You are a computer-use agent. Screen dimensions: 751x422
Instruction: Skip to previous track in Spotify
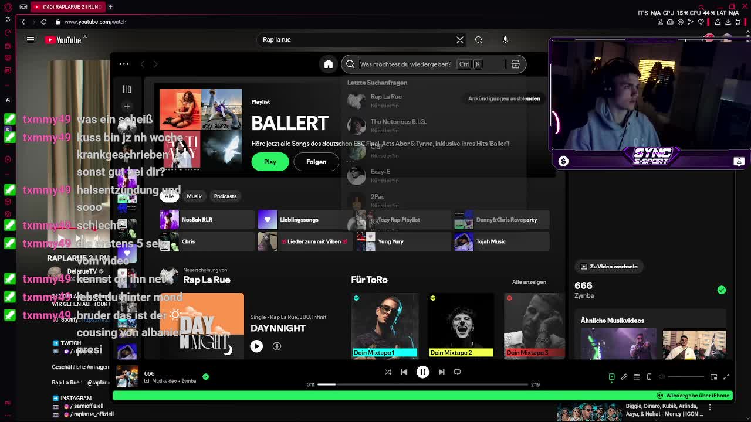404,372
